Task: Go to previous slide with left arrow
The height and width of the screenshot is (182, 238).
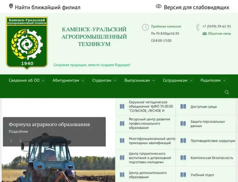Action: [x=11, y=140]
